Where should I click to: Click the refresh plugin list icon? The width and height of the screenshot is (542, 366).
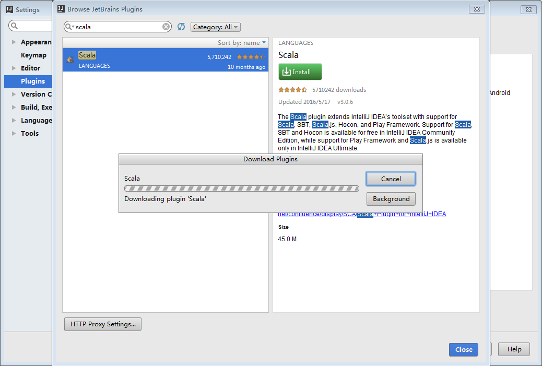tap(181, 27)
